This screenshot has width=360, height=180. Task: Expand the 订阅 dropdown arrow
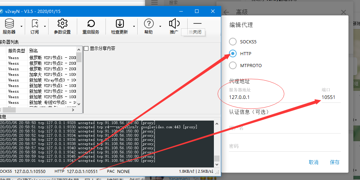click(x=45, y=27)
